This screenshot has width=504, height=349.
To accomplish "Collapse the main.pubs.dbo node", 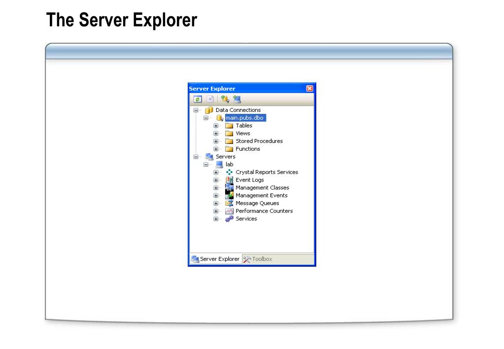I will pos(206,118).
